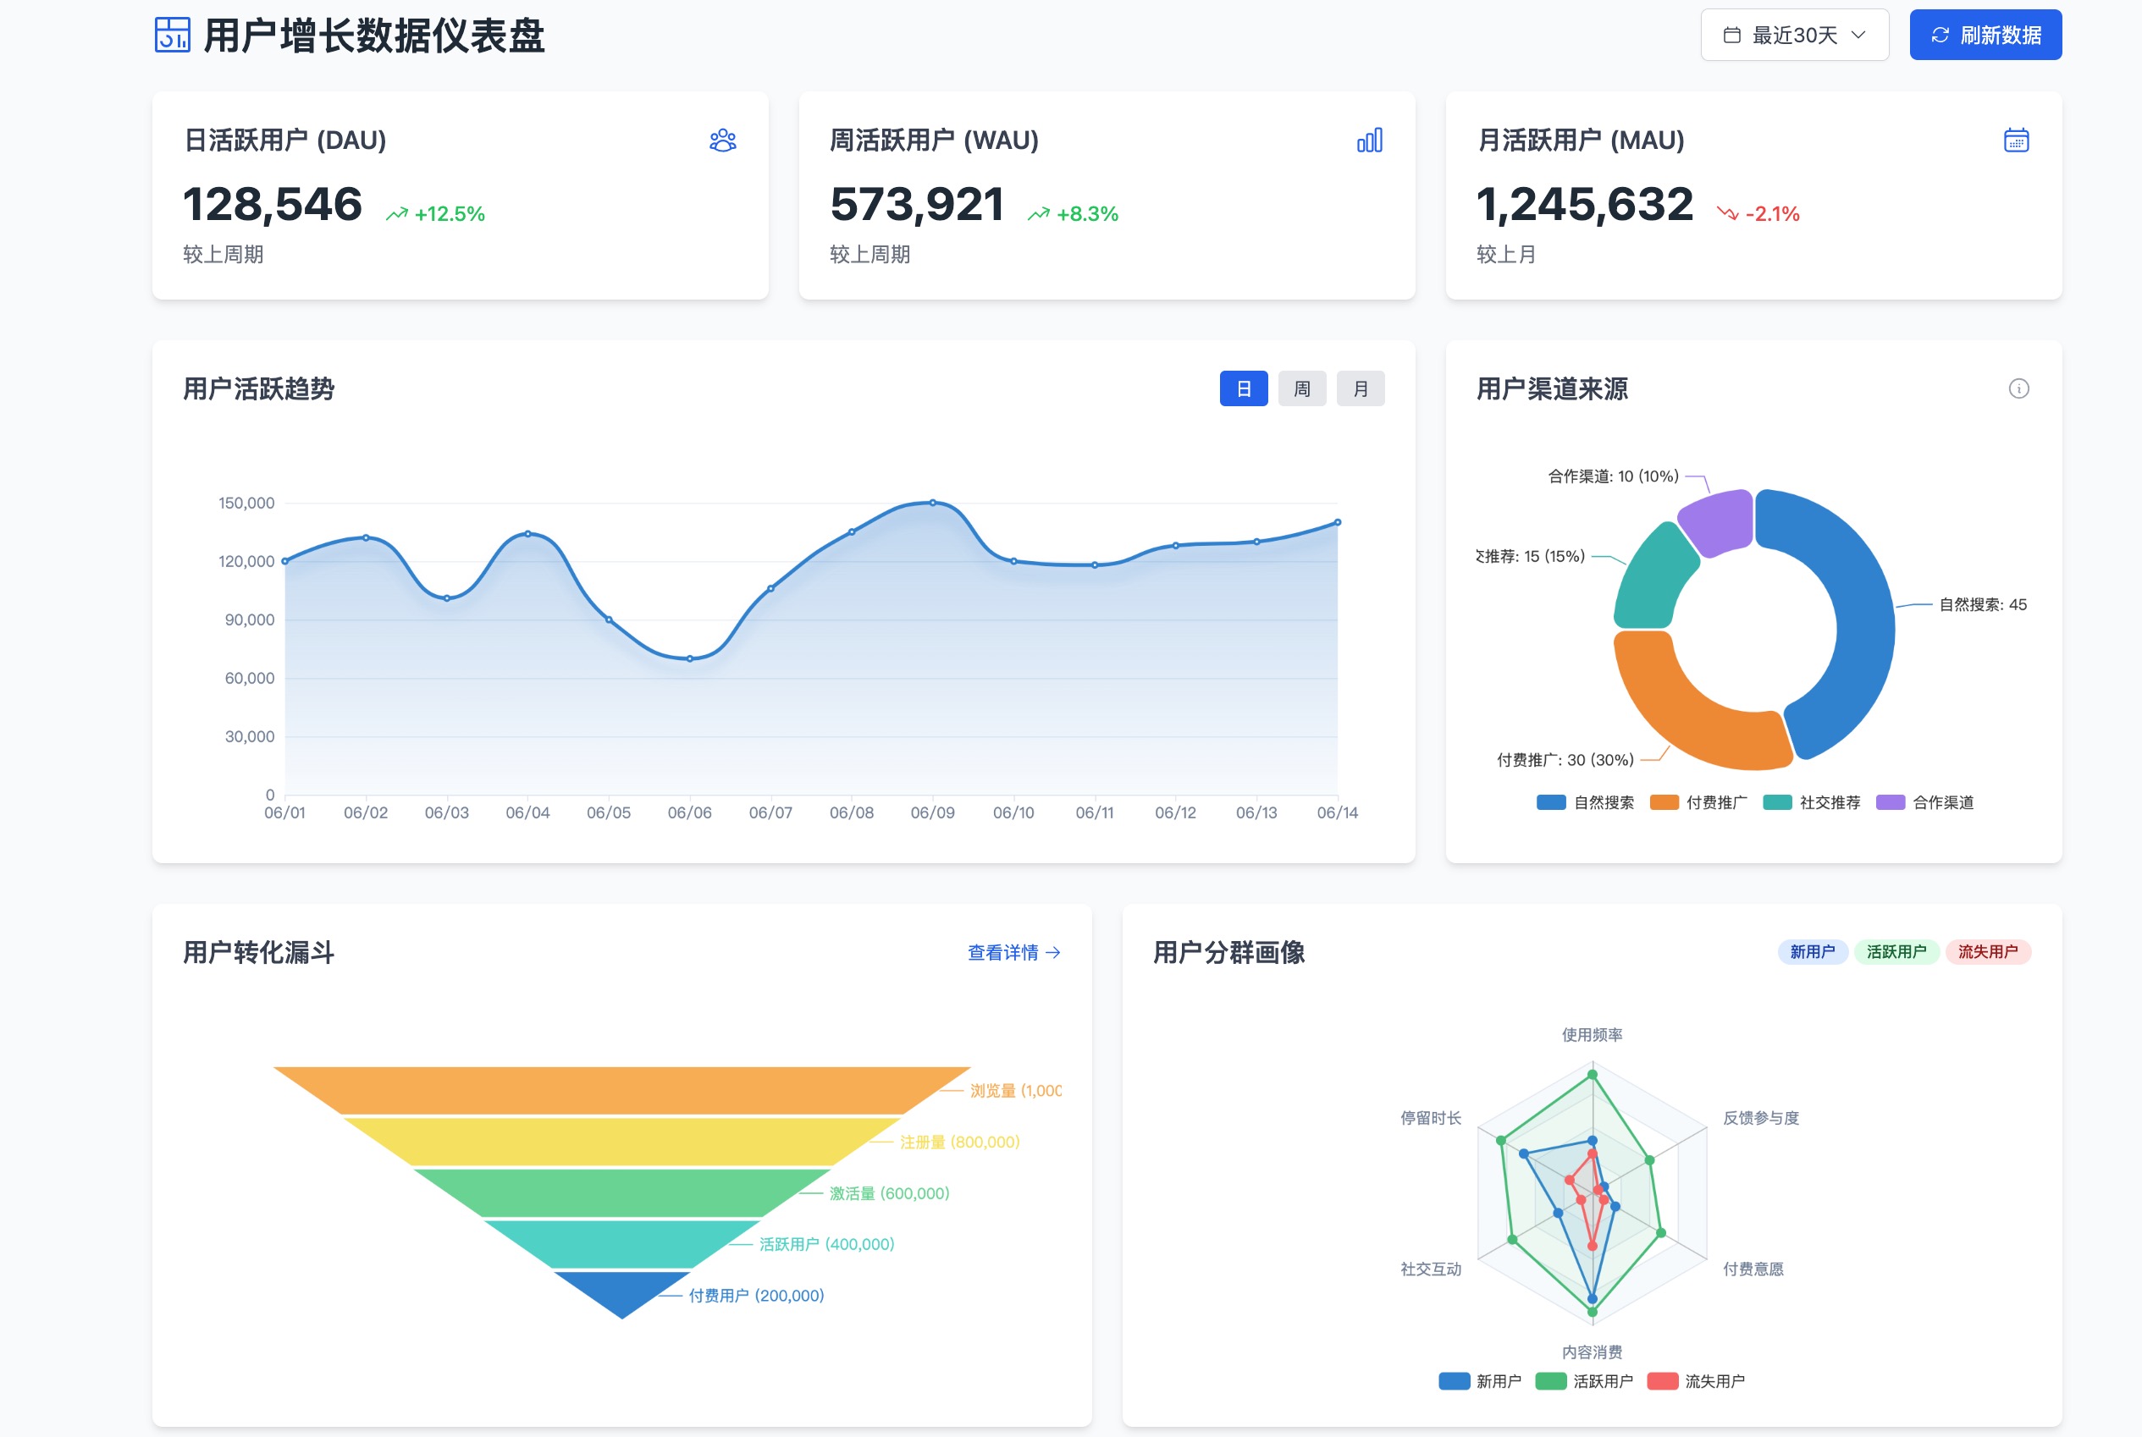The image size is (2142, 1437).
Task: Click the 新用户 tag badge
Action: coord(1811,951)
